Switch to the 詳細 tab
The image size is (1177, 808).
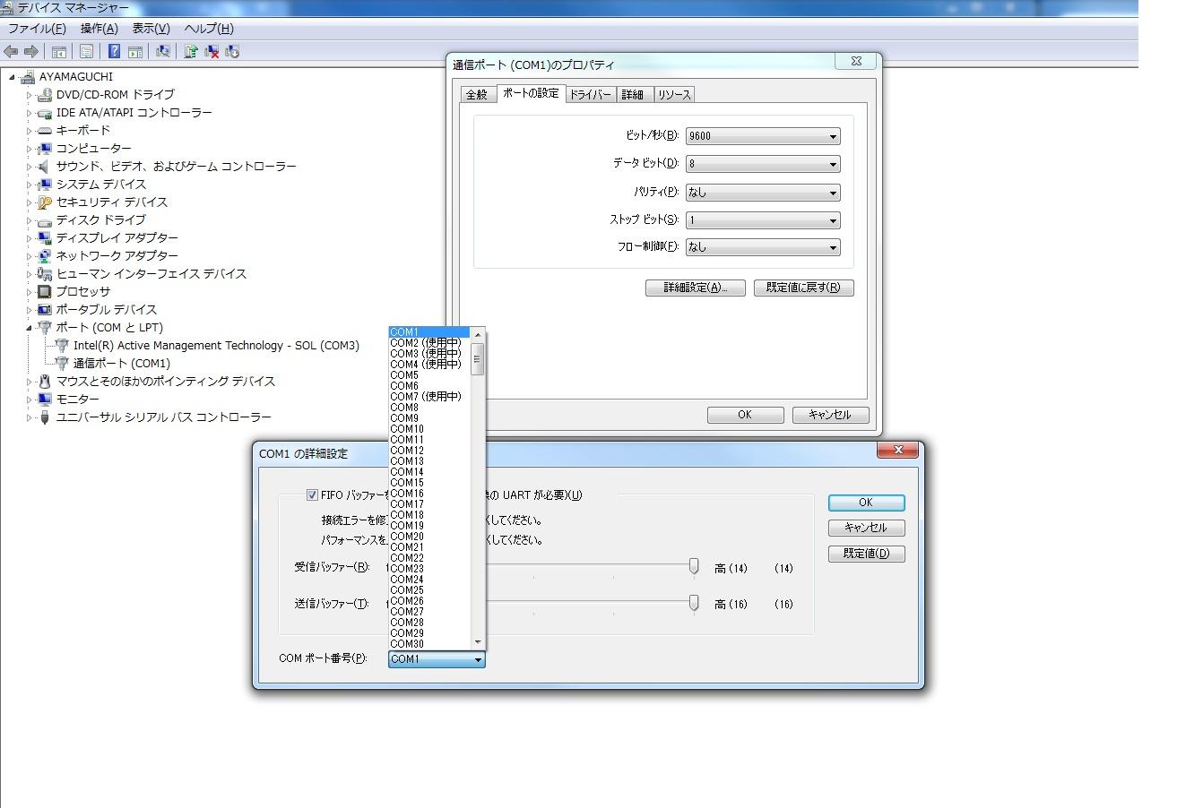tap(633, 95)
